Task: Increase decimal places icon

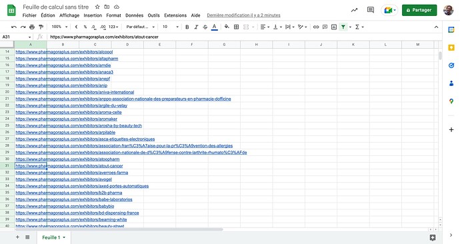Action: [103, 27]
